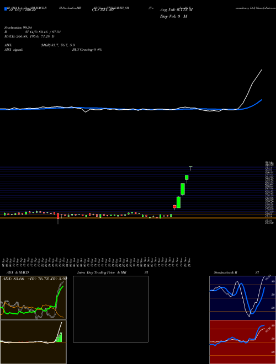Click the final doji candle at the top

click(x=191, y=168)
